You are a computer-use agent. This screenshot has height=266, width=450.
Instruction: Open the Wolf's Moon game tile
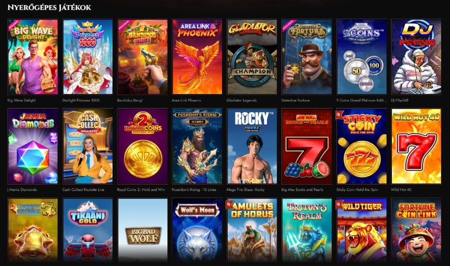197,229
